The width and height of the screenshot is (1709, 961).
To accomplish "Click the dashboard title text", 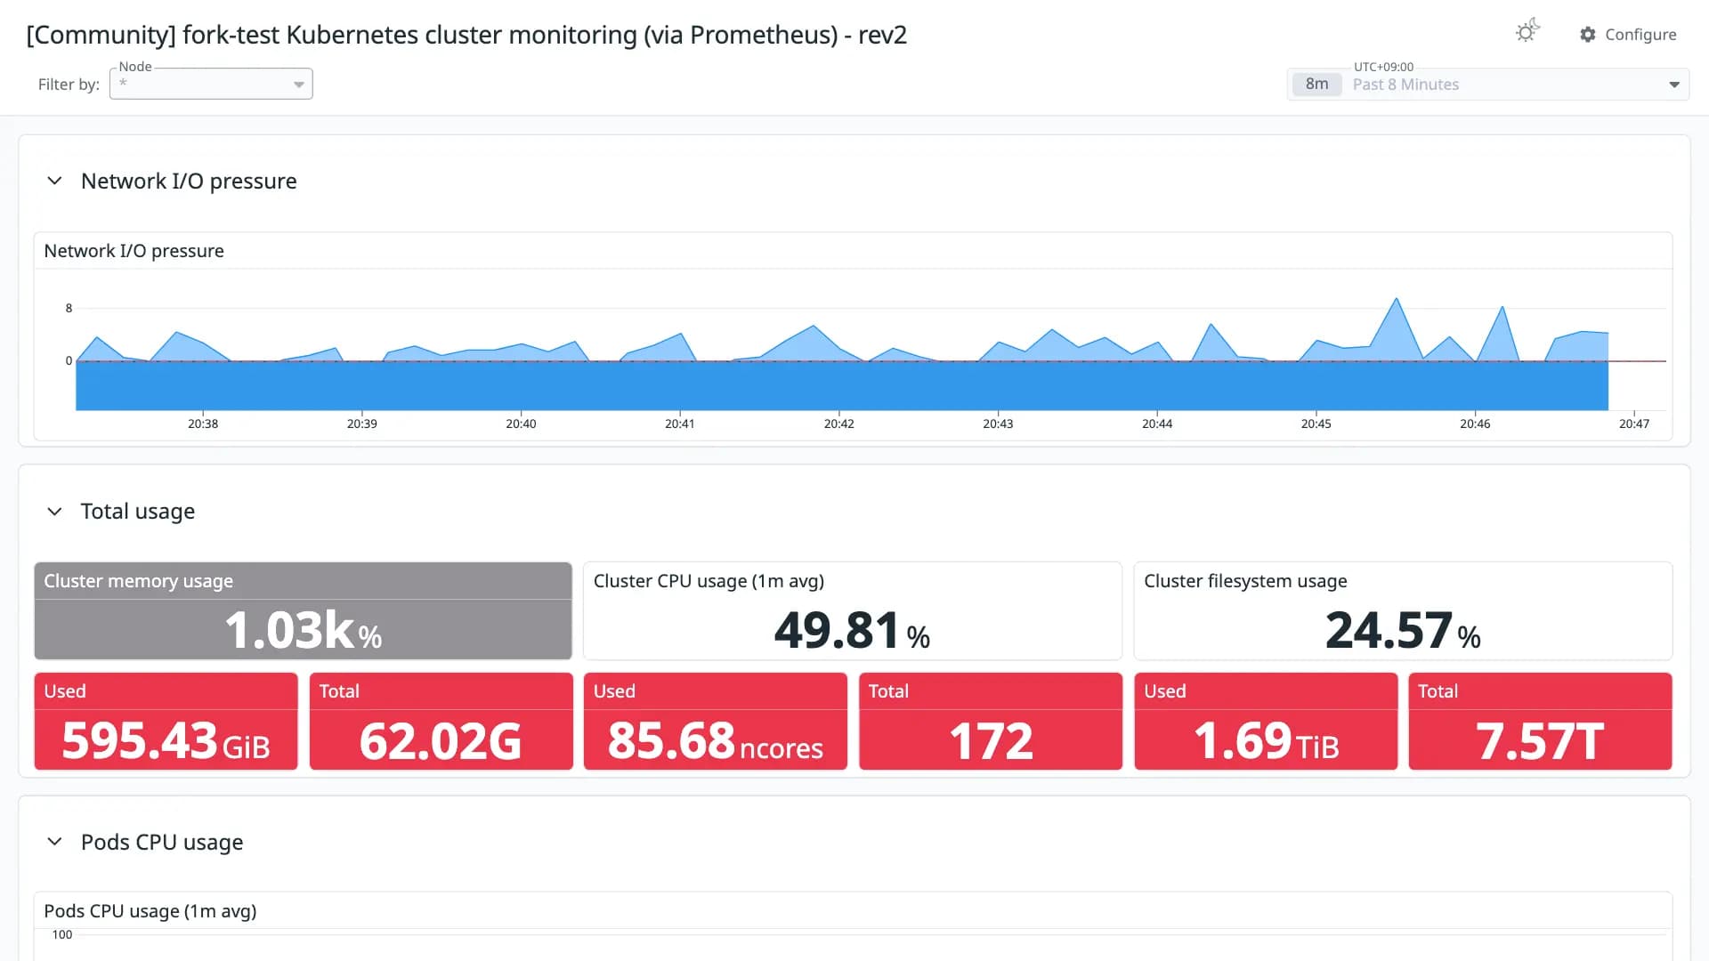I will click(x=466, y=35).
